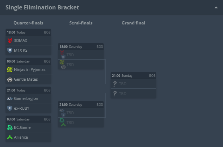Select the GamerLegion team name
223x147 pixels.
26,98
